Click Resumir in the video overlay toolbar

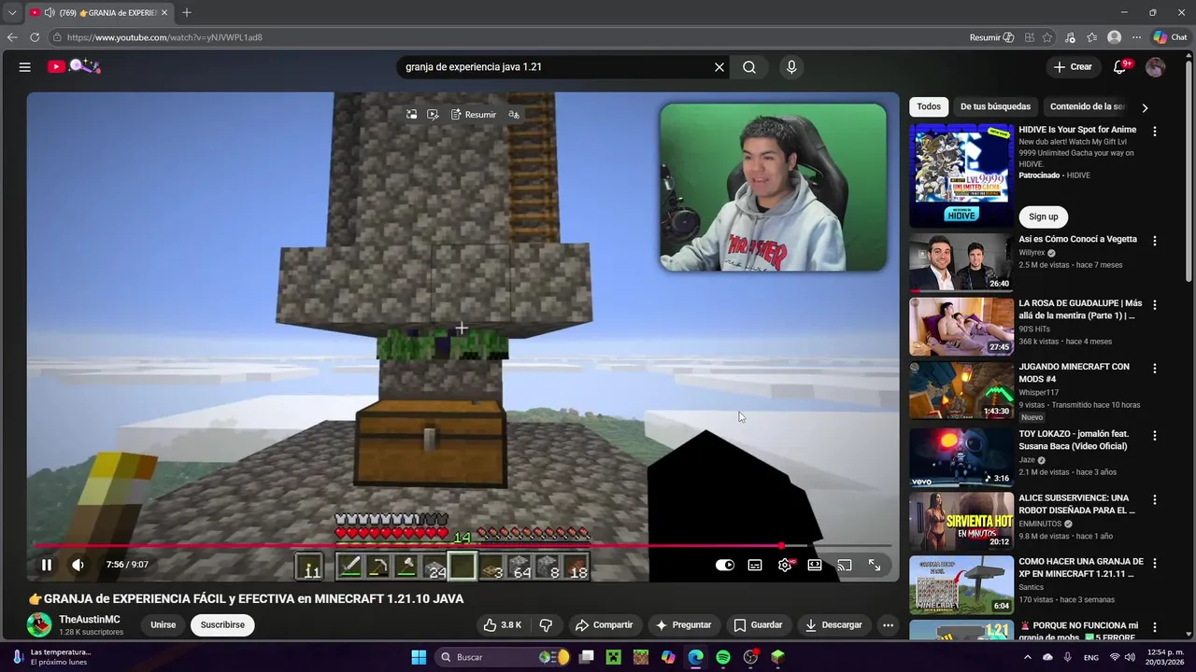click(x=474, y=115)
